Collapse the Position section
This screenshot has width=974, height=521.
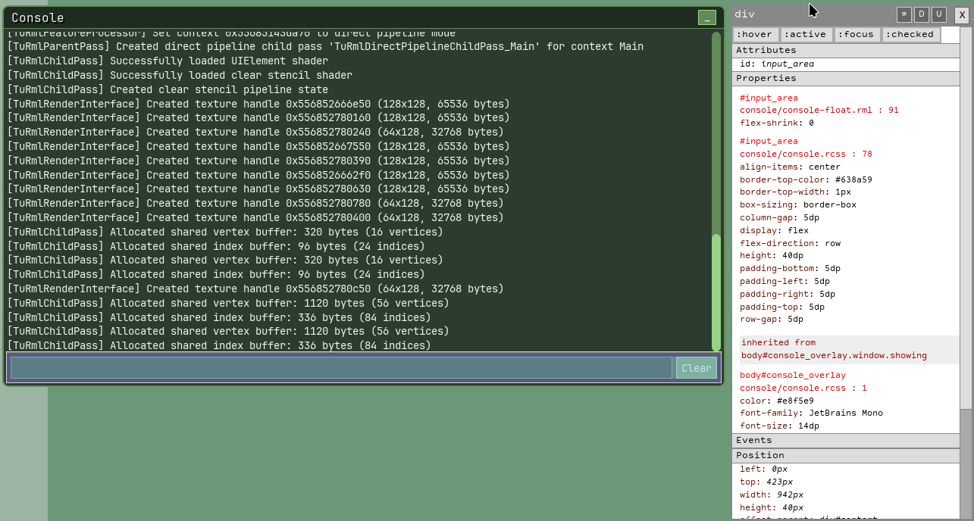click(x=845, y=455)
